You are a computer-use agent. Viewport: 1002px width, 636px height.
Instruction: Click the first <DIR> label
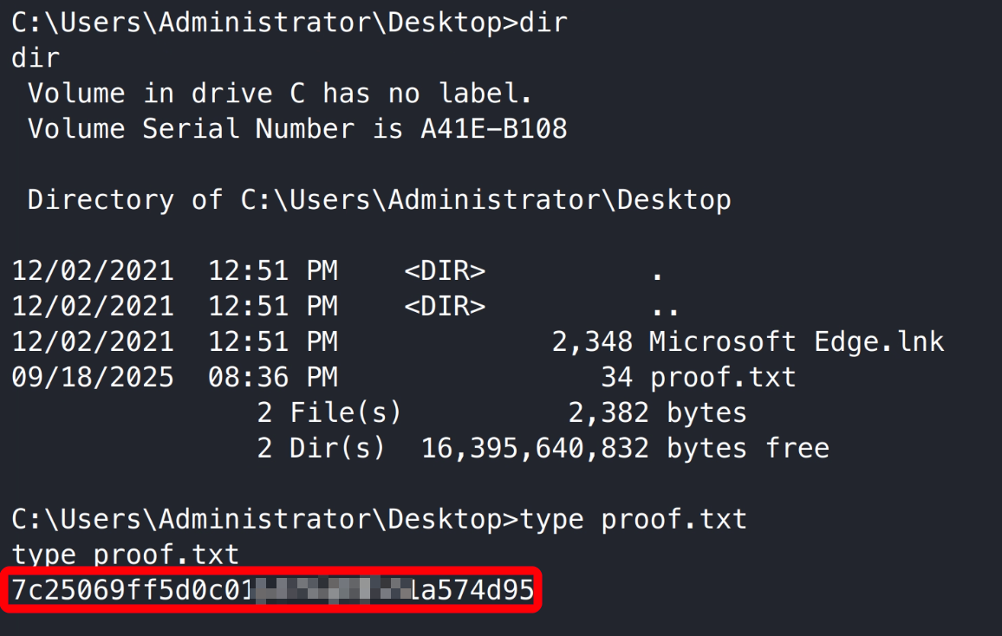tap(445, 271)
